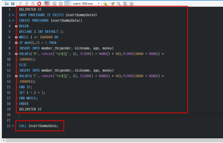The height and width of the screenshot is (143, 223).
Task: Click "DELIMITER $$" on line 19
Action: [30, 109]
